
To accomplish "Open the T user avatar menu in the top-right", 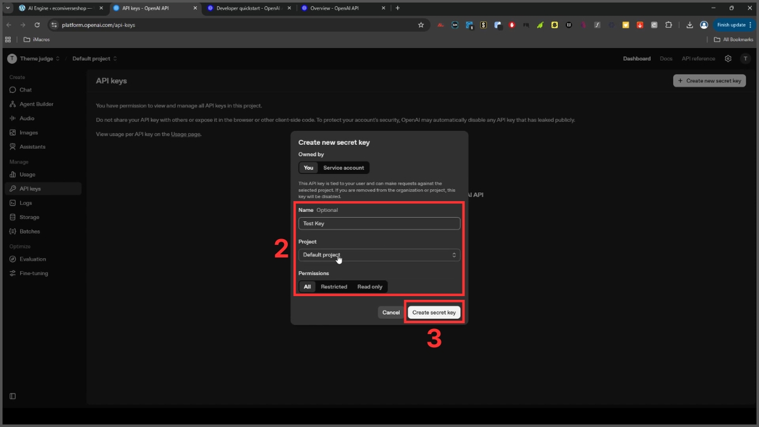I will [745, 58].
